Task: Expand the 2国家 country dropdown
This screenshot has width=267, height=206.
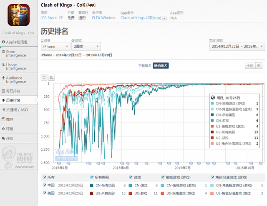Action: tap(85, 47)
